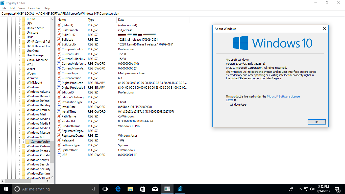
Task: Expand the Wbem key
Action: click(19, 74)
